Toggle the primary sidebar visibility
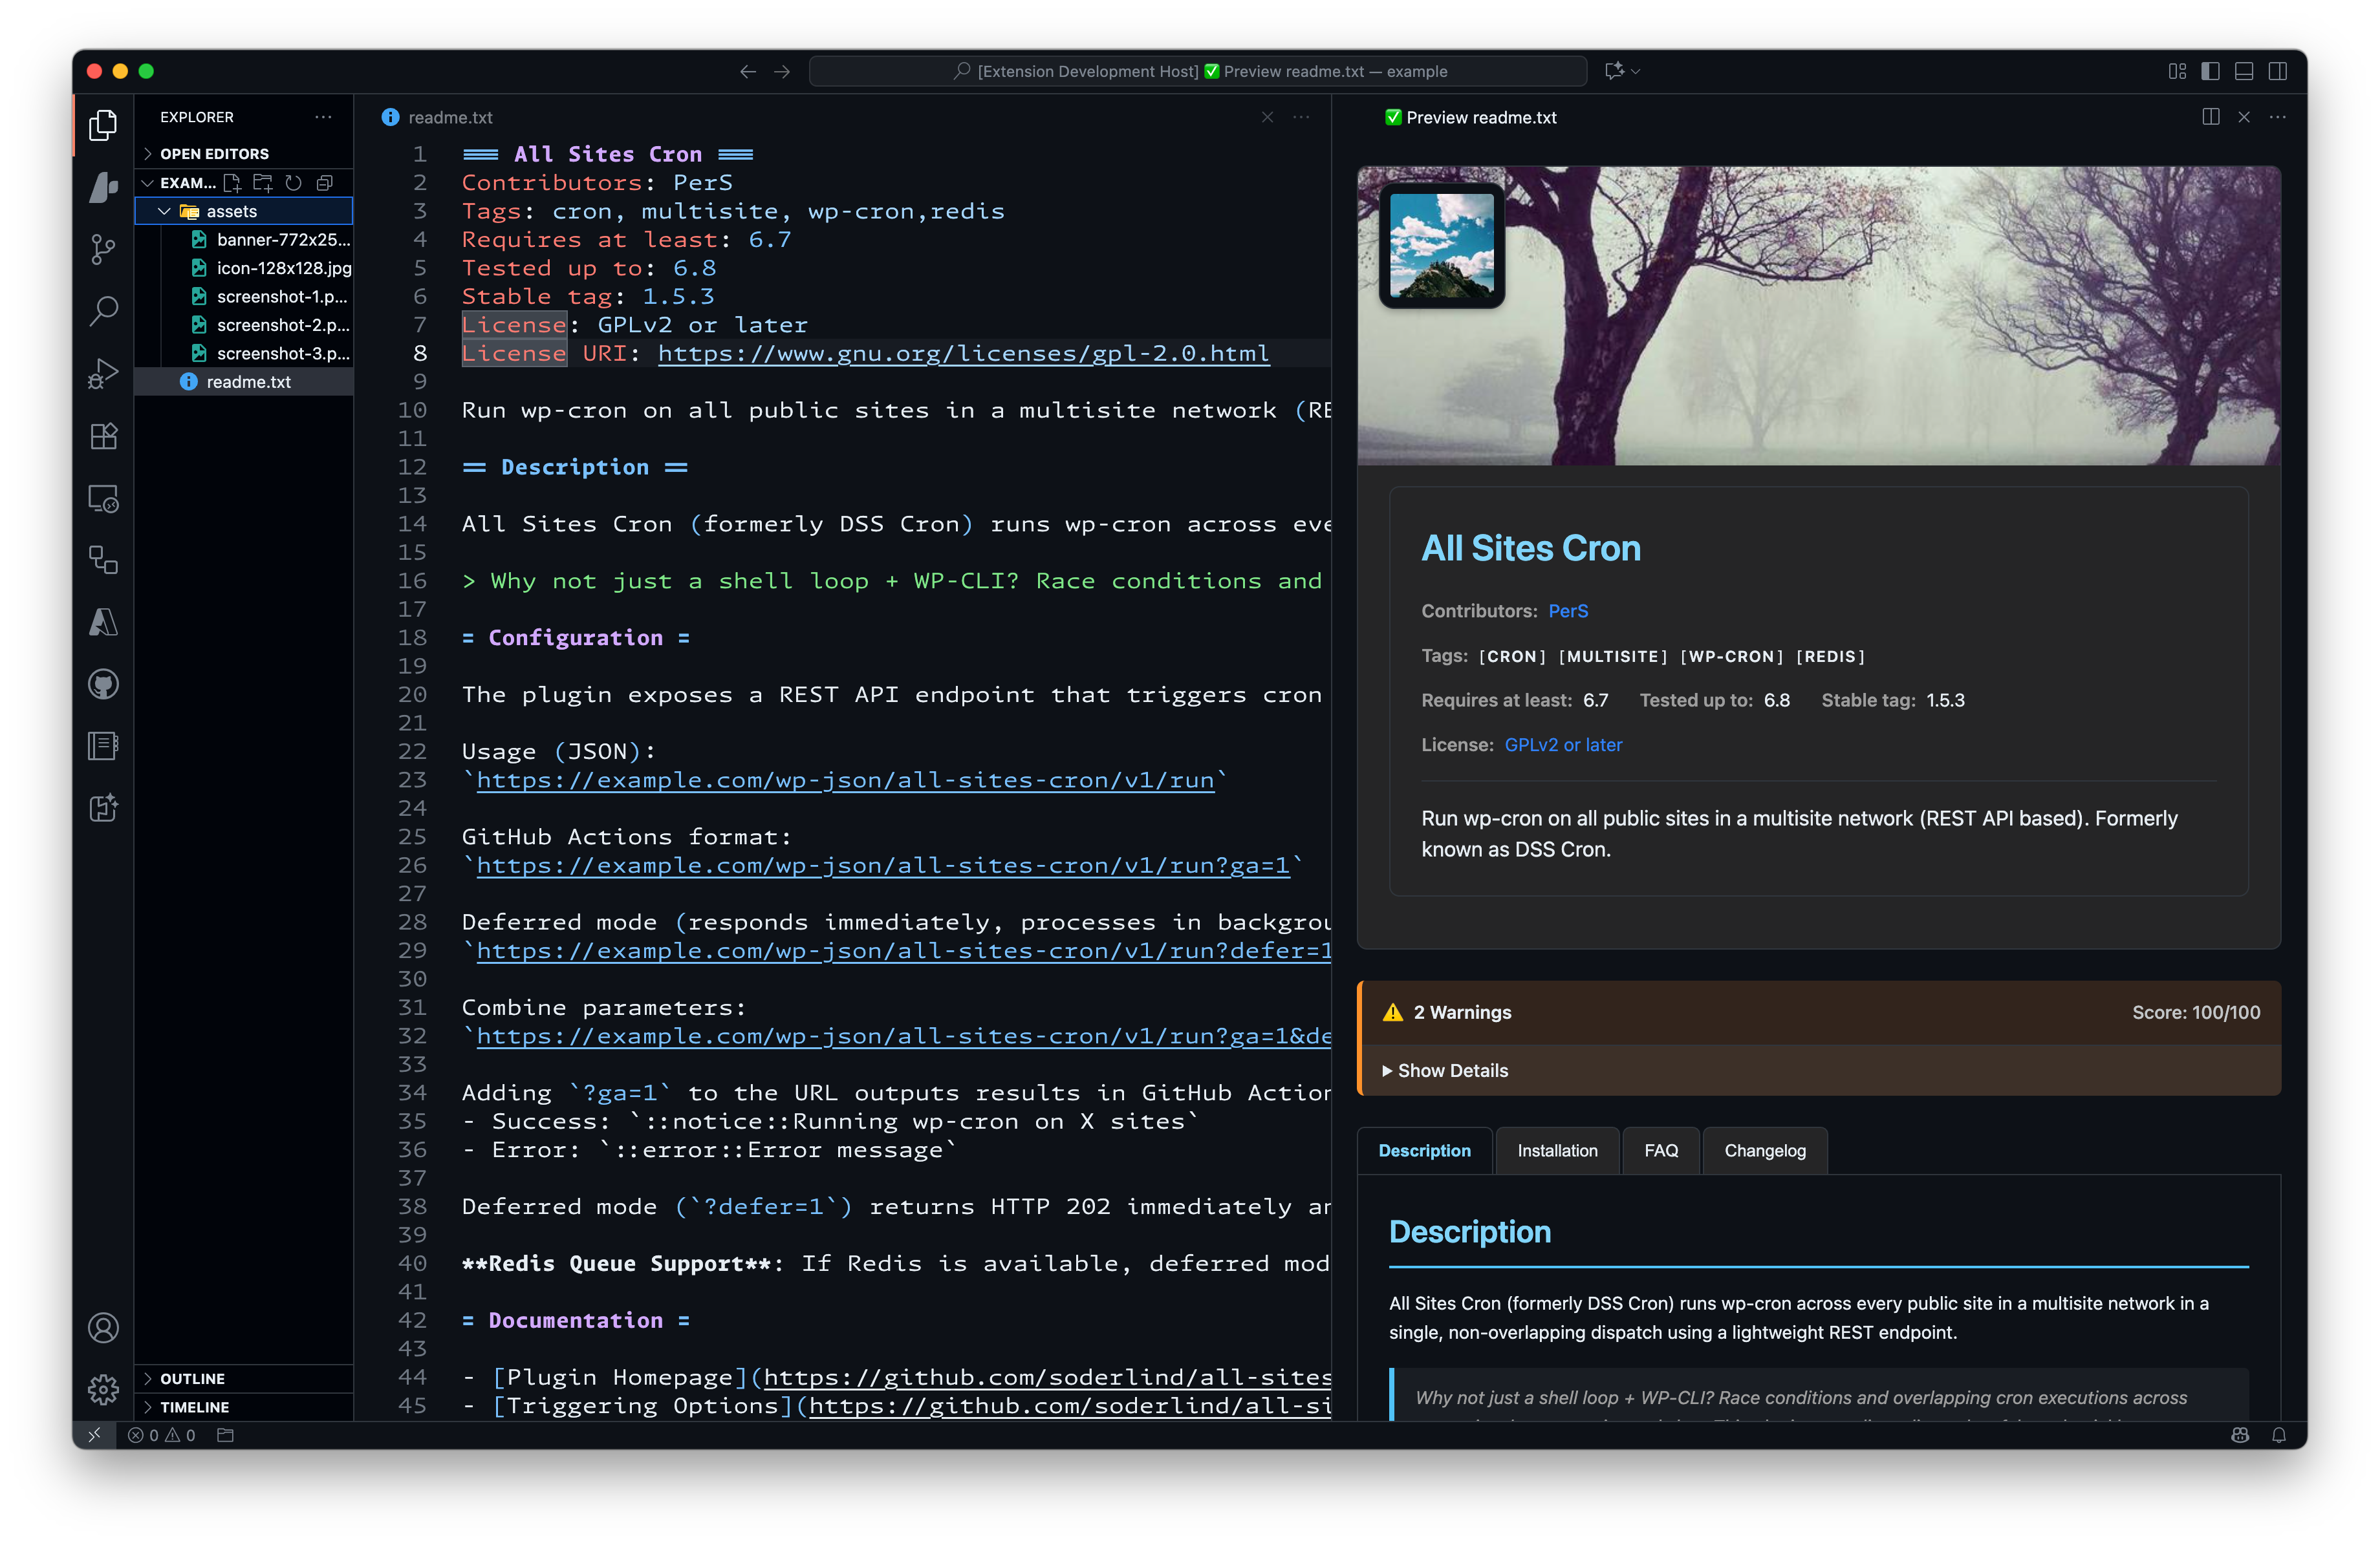This screenshot has width=2380, height=1545. (x=2211, y=71)
